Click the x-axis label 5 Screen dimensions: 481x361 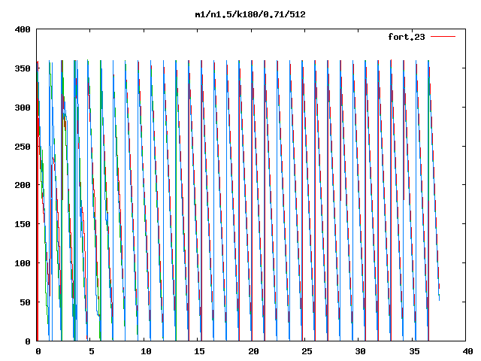[x=92, y=351]
